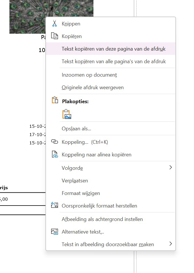The width and height of the screenshot is (194, 273).
Task: Click 'Verplaatsen' in the context menu
Action: 75,181
